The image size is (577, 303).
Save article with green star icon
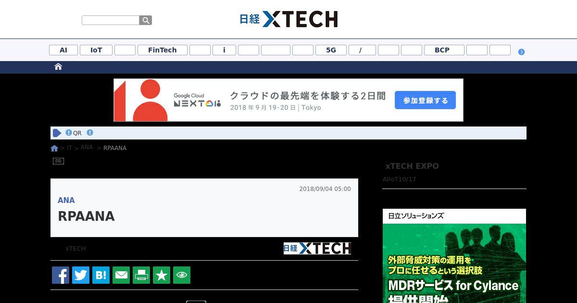[162, 275]
